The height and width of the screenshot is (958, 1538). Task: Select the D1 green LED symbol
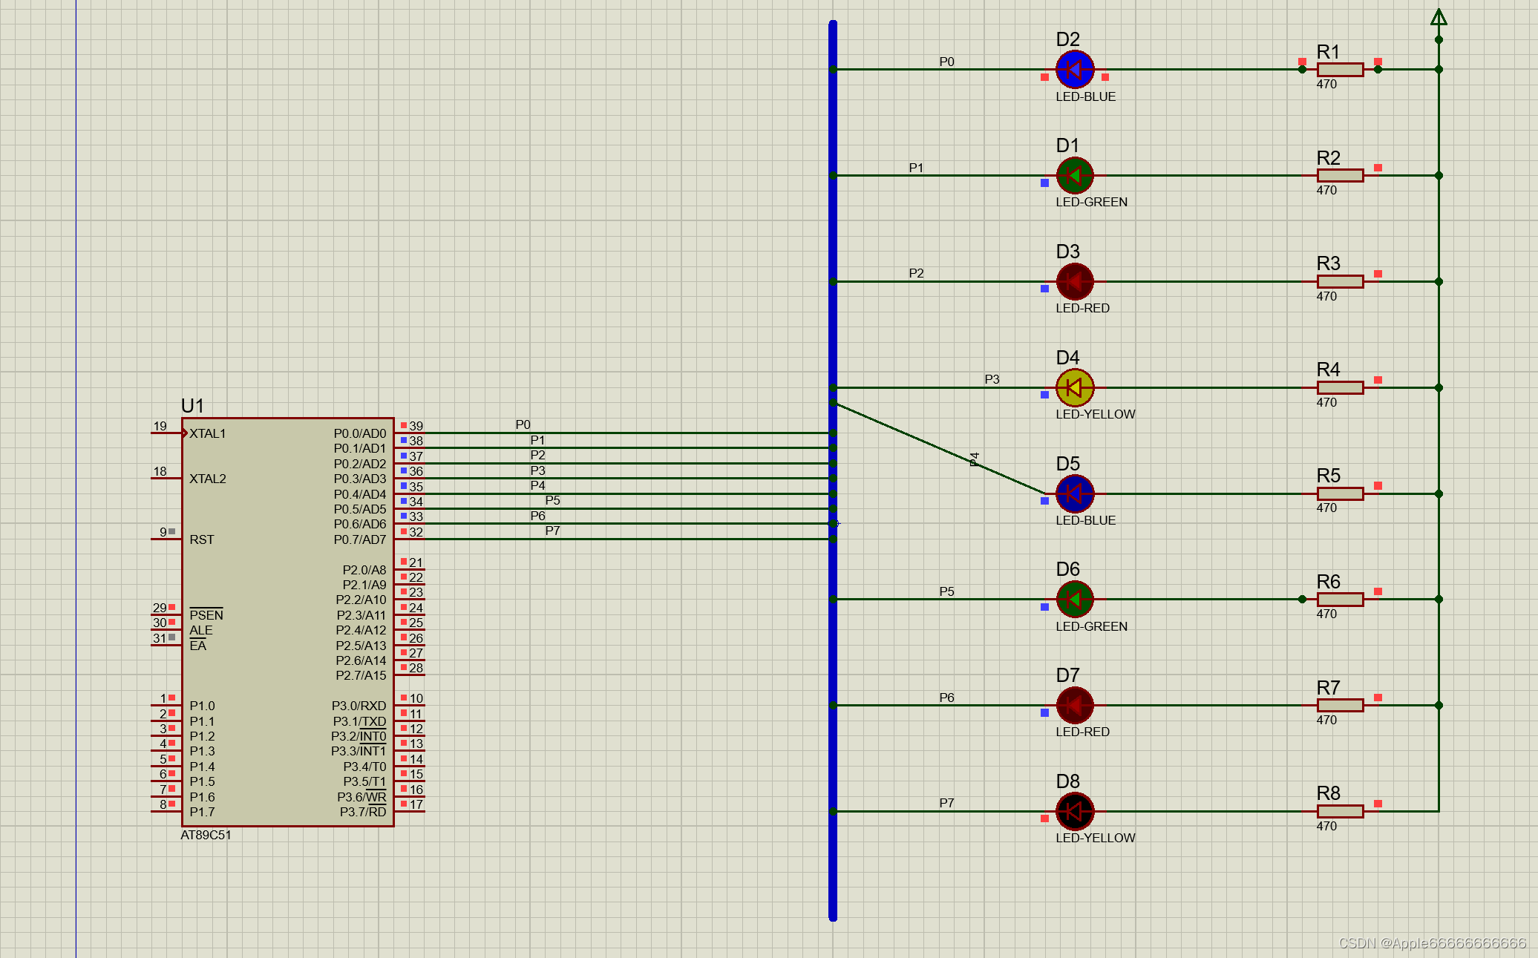[1074, 176]
